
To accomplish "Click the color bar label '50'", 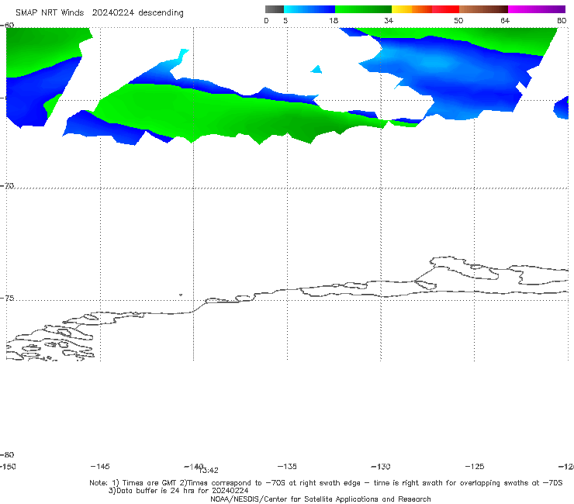I will [458, 20].
